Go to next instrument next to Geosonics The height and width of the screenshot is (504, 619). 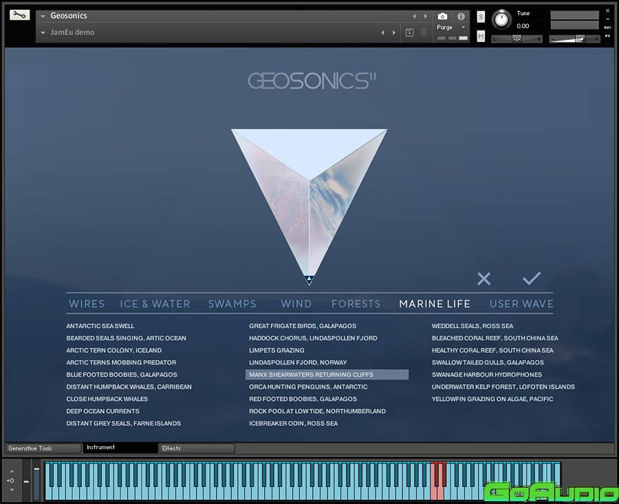tap(426, 17)
